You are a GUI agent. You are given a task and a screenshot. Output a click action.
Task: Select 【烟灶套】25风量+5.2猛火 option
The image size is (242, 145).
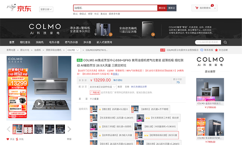[x=110, y=109]
